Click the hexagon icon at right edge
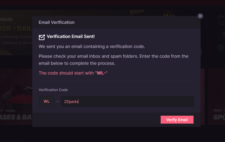This screenshot has height=142, width=225. coord(220,48)
